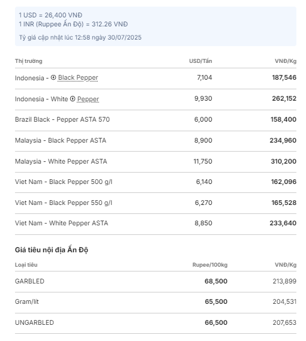
Task: Click the icon before underlined Pepper in White row
Action: pyautogui.click(x=73, y=99)
